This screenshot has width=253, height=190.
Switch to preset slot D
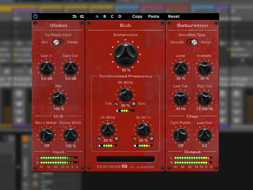pyautogui.click(x=119, y=17)
